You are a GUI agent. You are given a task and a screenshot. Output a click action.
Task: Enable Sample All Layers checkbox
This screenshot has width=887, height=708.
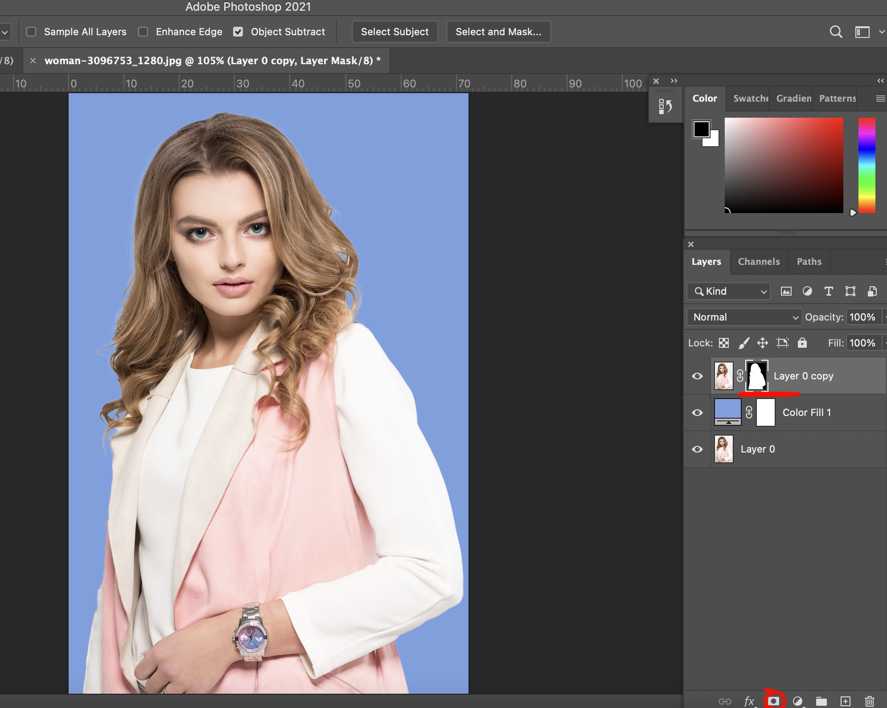[x=31, y=32]
